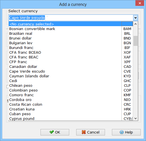Pick Cape Verde escudo list row
This screenshot has height=141, width=146.
click(x=71, y=71)
